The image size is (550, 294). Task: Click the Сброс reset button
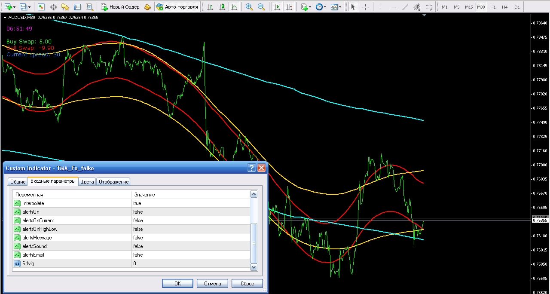(247, 284)
